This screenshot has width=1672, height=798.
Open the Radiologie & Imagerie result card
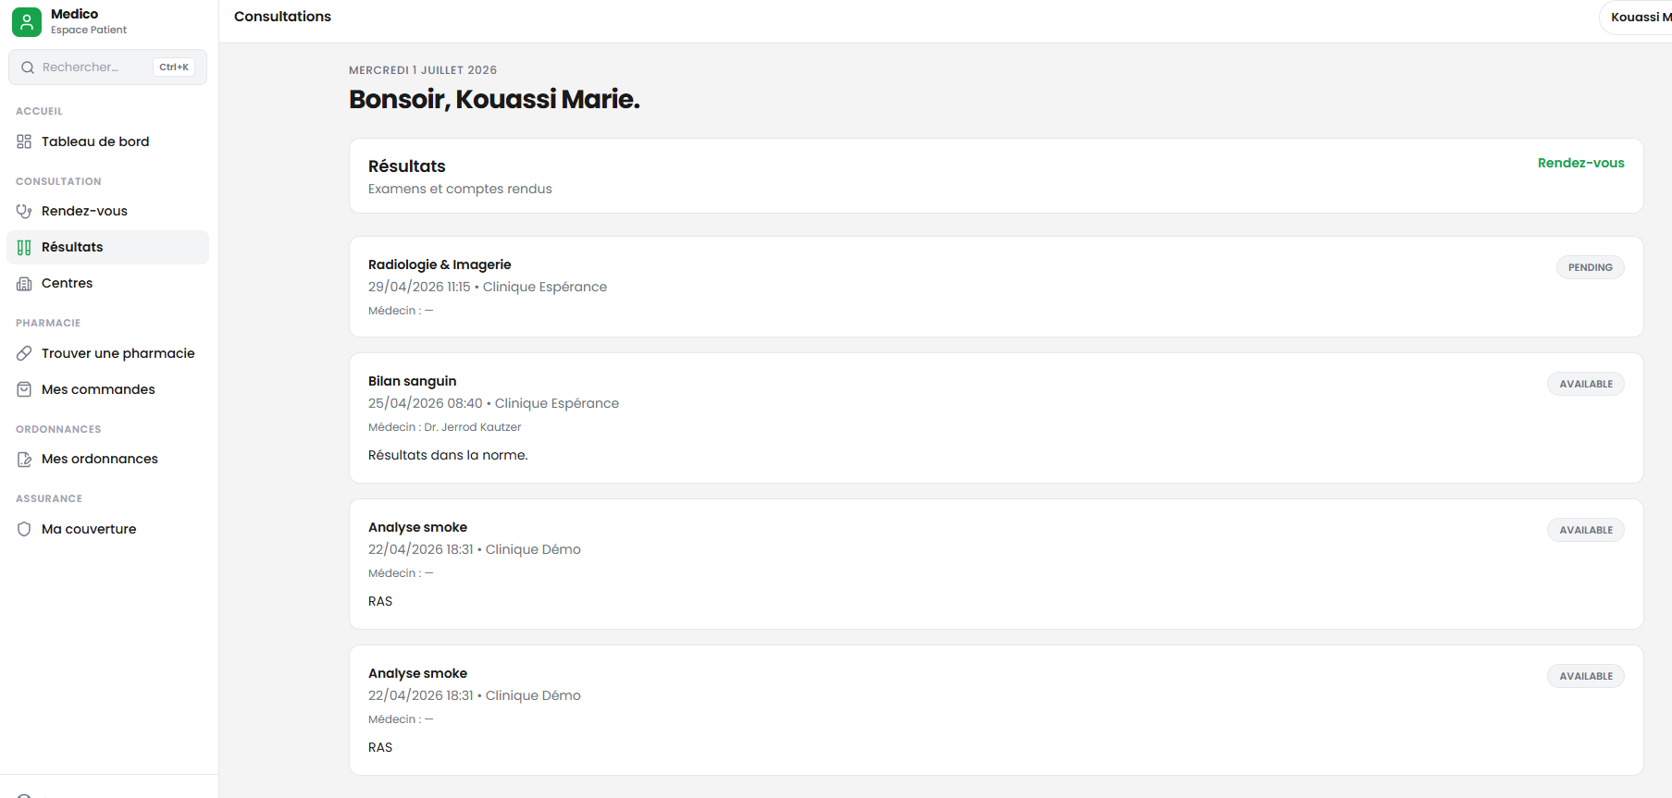tap(996, 287)
